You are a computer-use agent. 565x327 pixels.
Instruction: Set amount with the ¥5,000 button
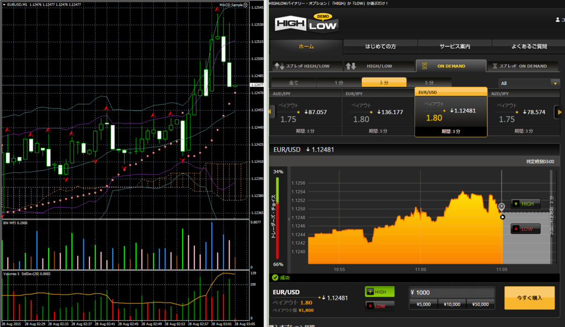click(x=423, y=304)
